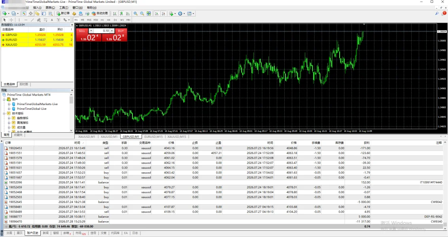448x237 pixels.
Task: Switch to bar chart mode
Action: pos(115,13)
